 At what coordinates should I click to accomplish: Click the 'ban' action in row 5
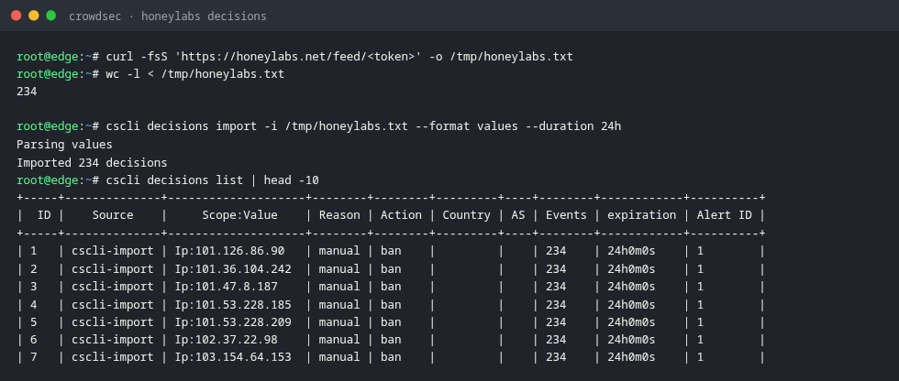coord(391,322)
